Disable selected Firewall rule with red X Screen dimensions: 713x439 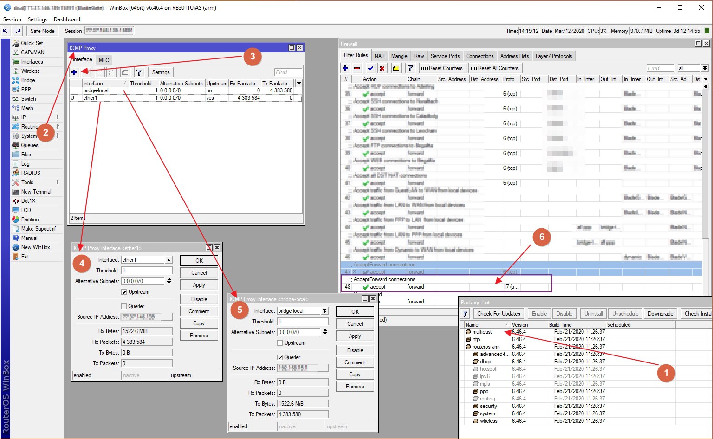pos(382,68)
